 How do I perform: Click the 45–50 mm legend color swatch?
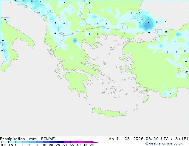click(x=88, y=142)
